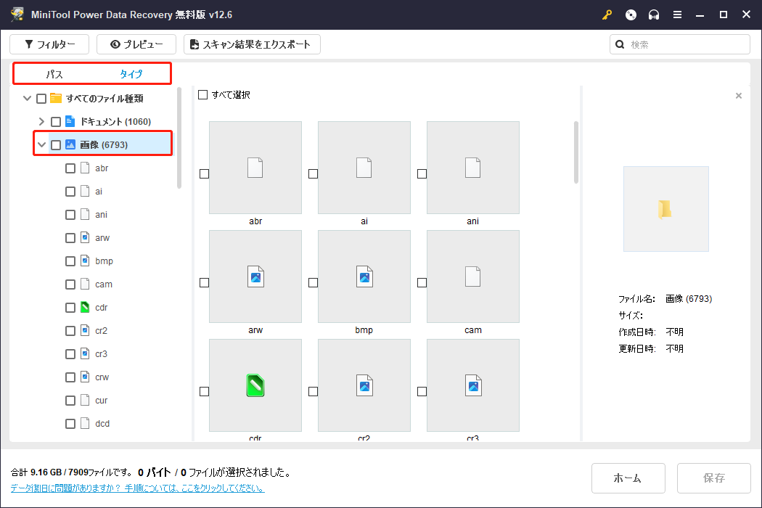
Task: Click スキャン結果をエクスポート to export scan results
Action: pos(252,44)
